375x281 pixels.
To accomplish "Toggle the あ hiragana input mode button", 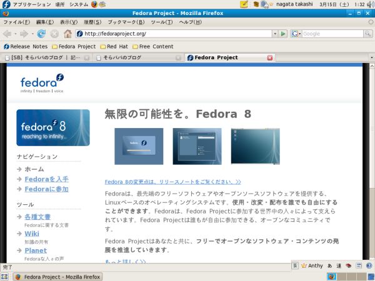I will (x=329, y=266).
